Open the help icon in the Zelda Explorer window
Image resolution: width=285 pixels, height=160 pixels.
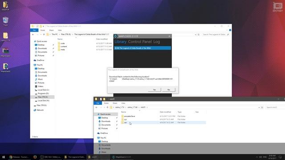point(230,30)
